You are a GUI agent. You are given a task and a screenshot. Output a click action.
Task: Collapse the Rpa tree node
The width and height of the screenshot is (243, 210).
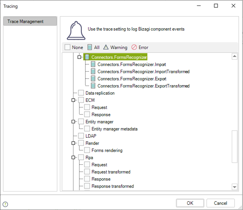point(73,157)
